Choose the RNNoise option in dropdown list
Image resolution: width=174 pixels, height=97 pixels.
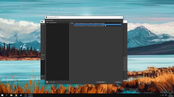tap(98, 26)
